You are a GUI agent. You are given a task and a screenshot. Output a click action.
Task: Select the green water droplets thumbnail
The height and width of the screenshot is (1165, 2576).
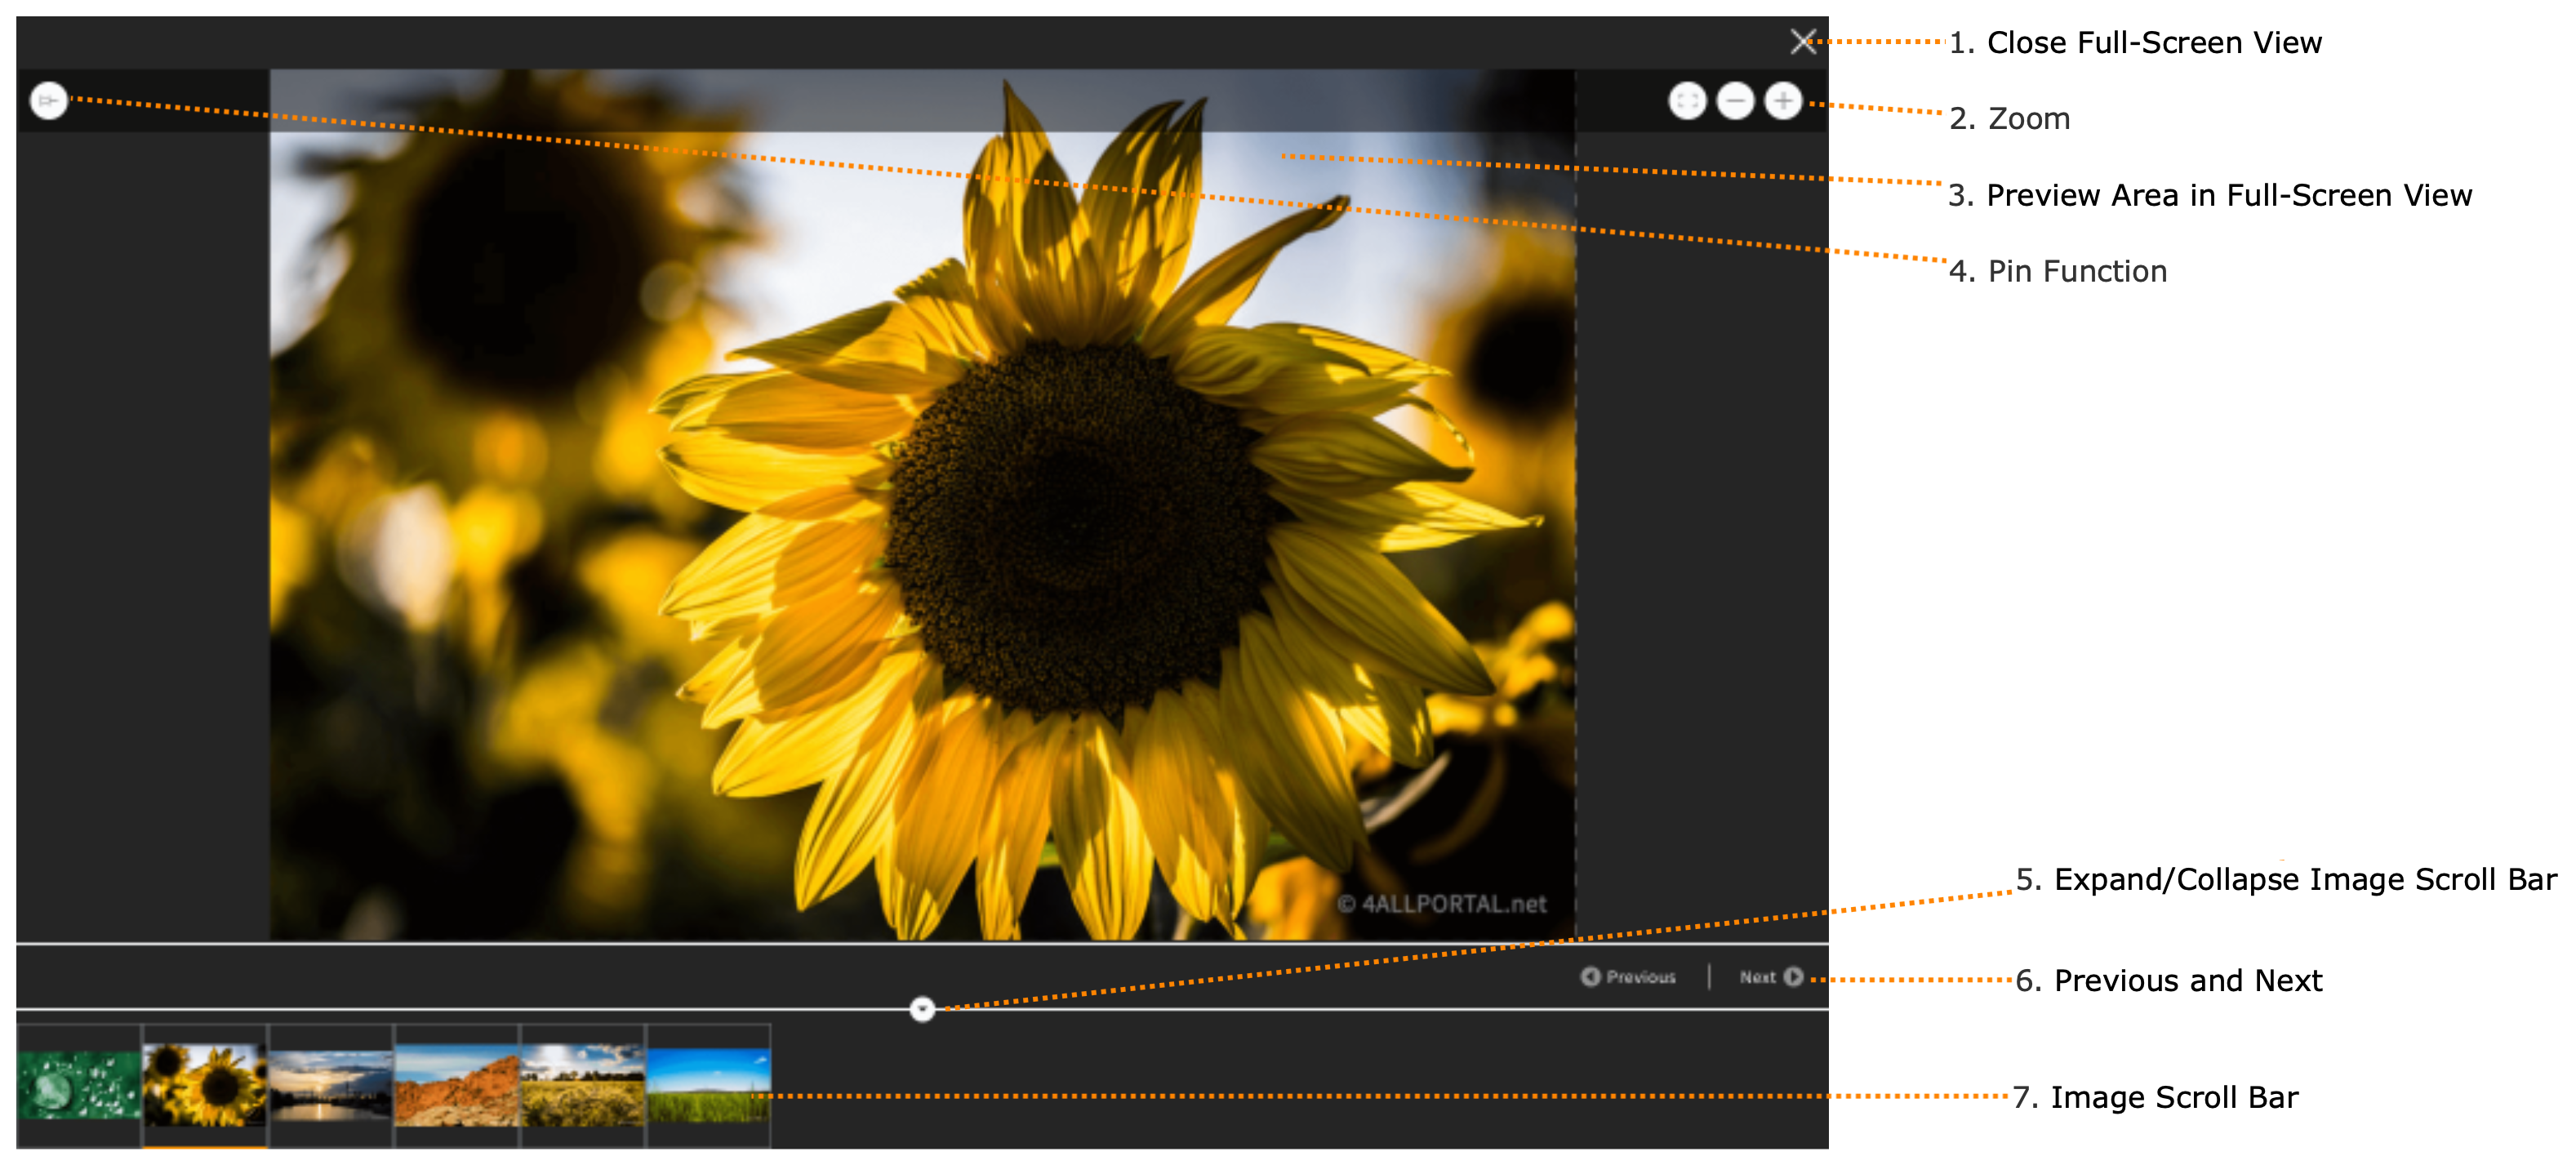(79, 1085)
